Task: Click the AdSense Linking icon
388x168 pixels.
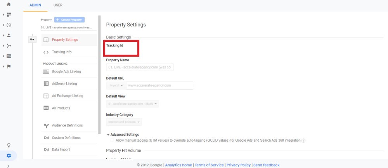Action: tap(46, 84)
